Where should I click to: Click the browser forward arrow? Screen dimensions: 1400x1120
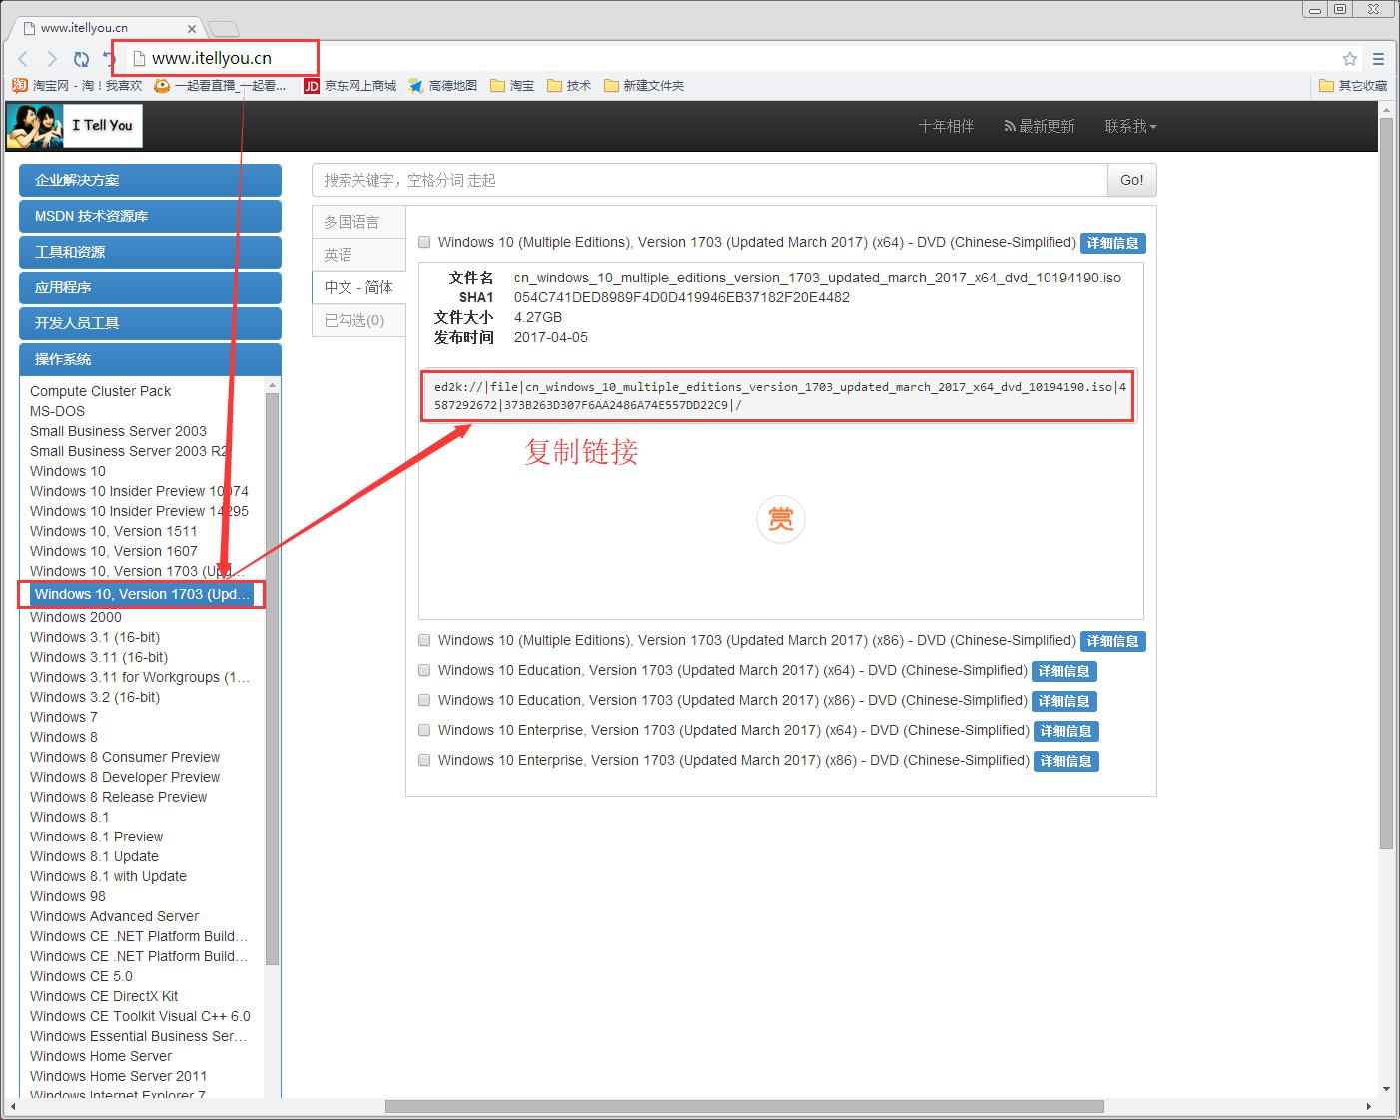coord(52,59)
